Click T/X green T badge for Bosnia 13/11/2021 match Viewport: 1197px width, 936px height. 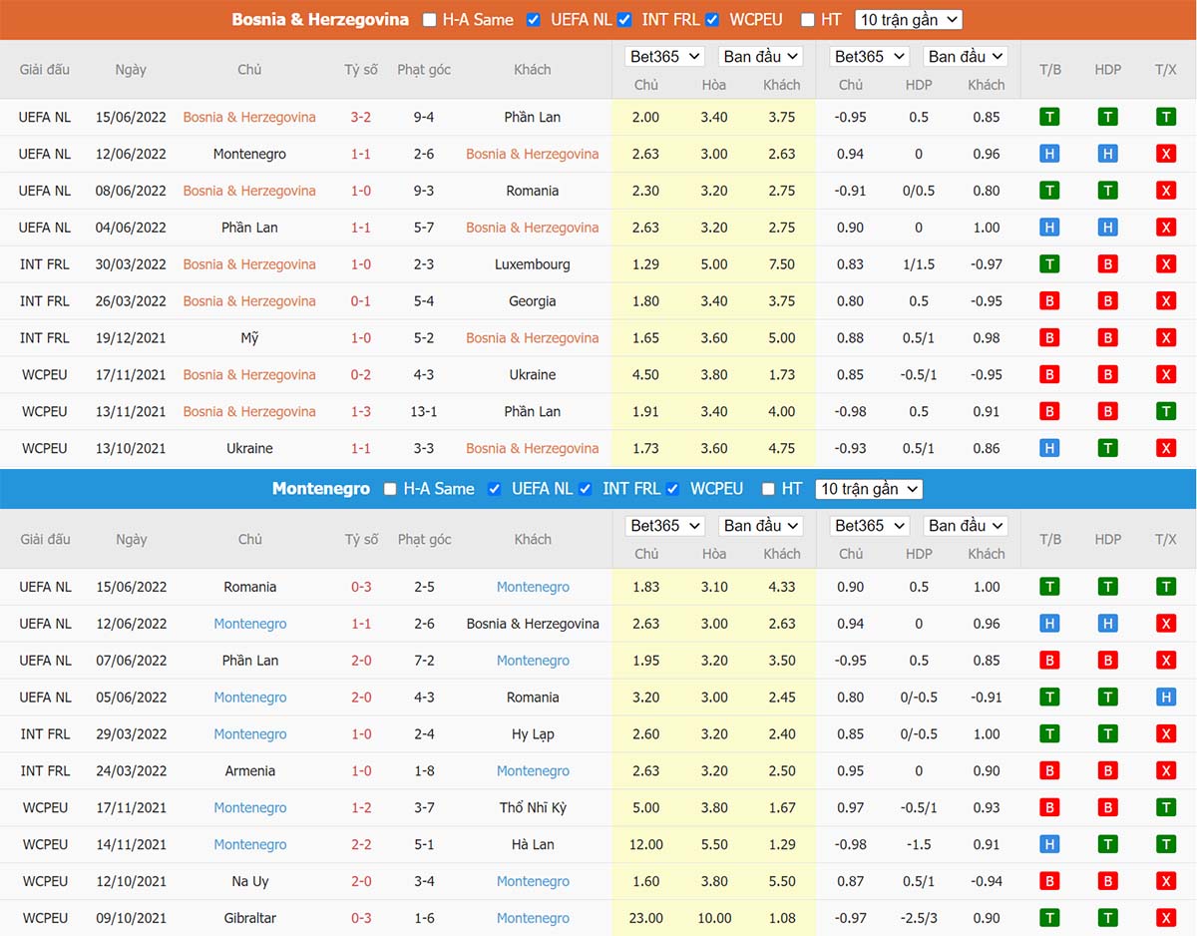(1165, 411)
